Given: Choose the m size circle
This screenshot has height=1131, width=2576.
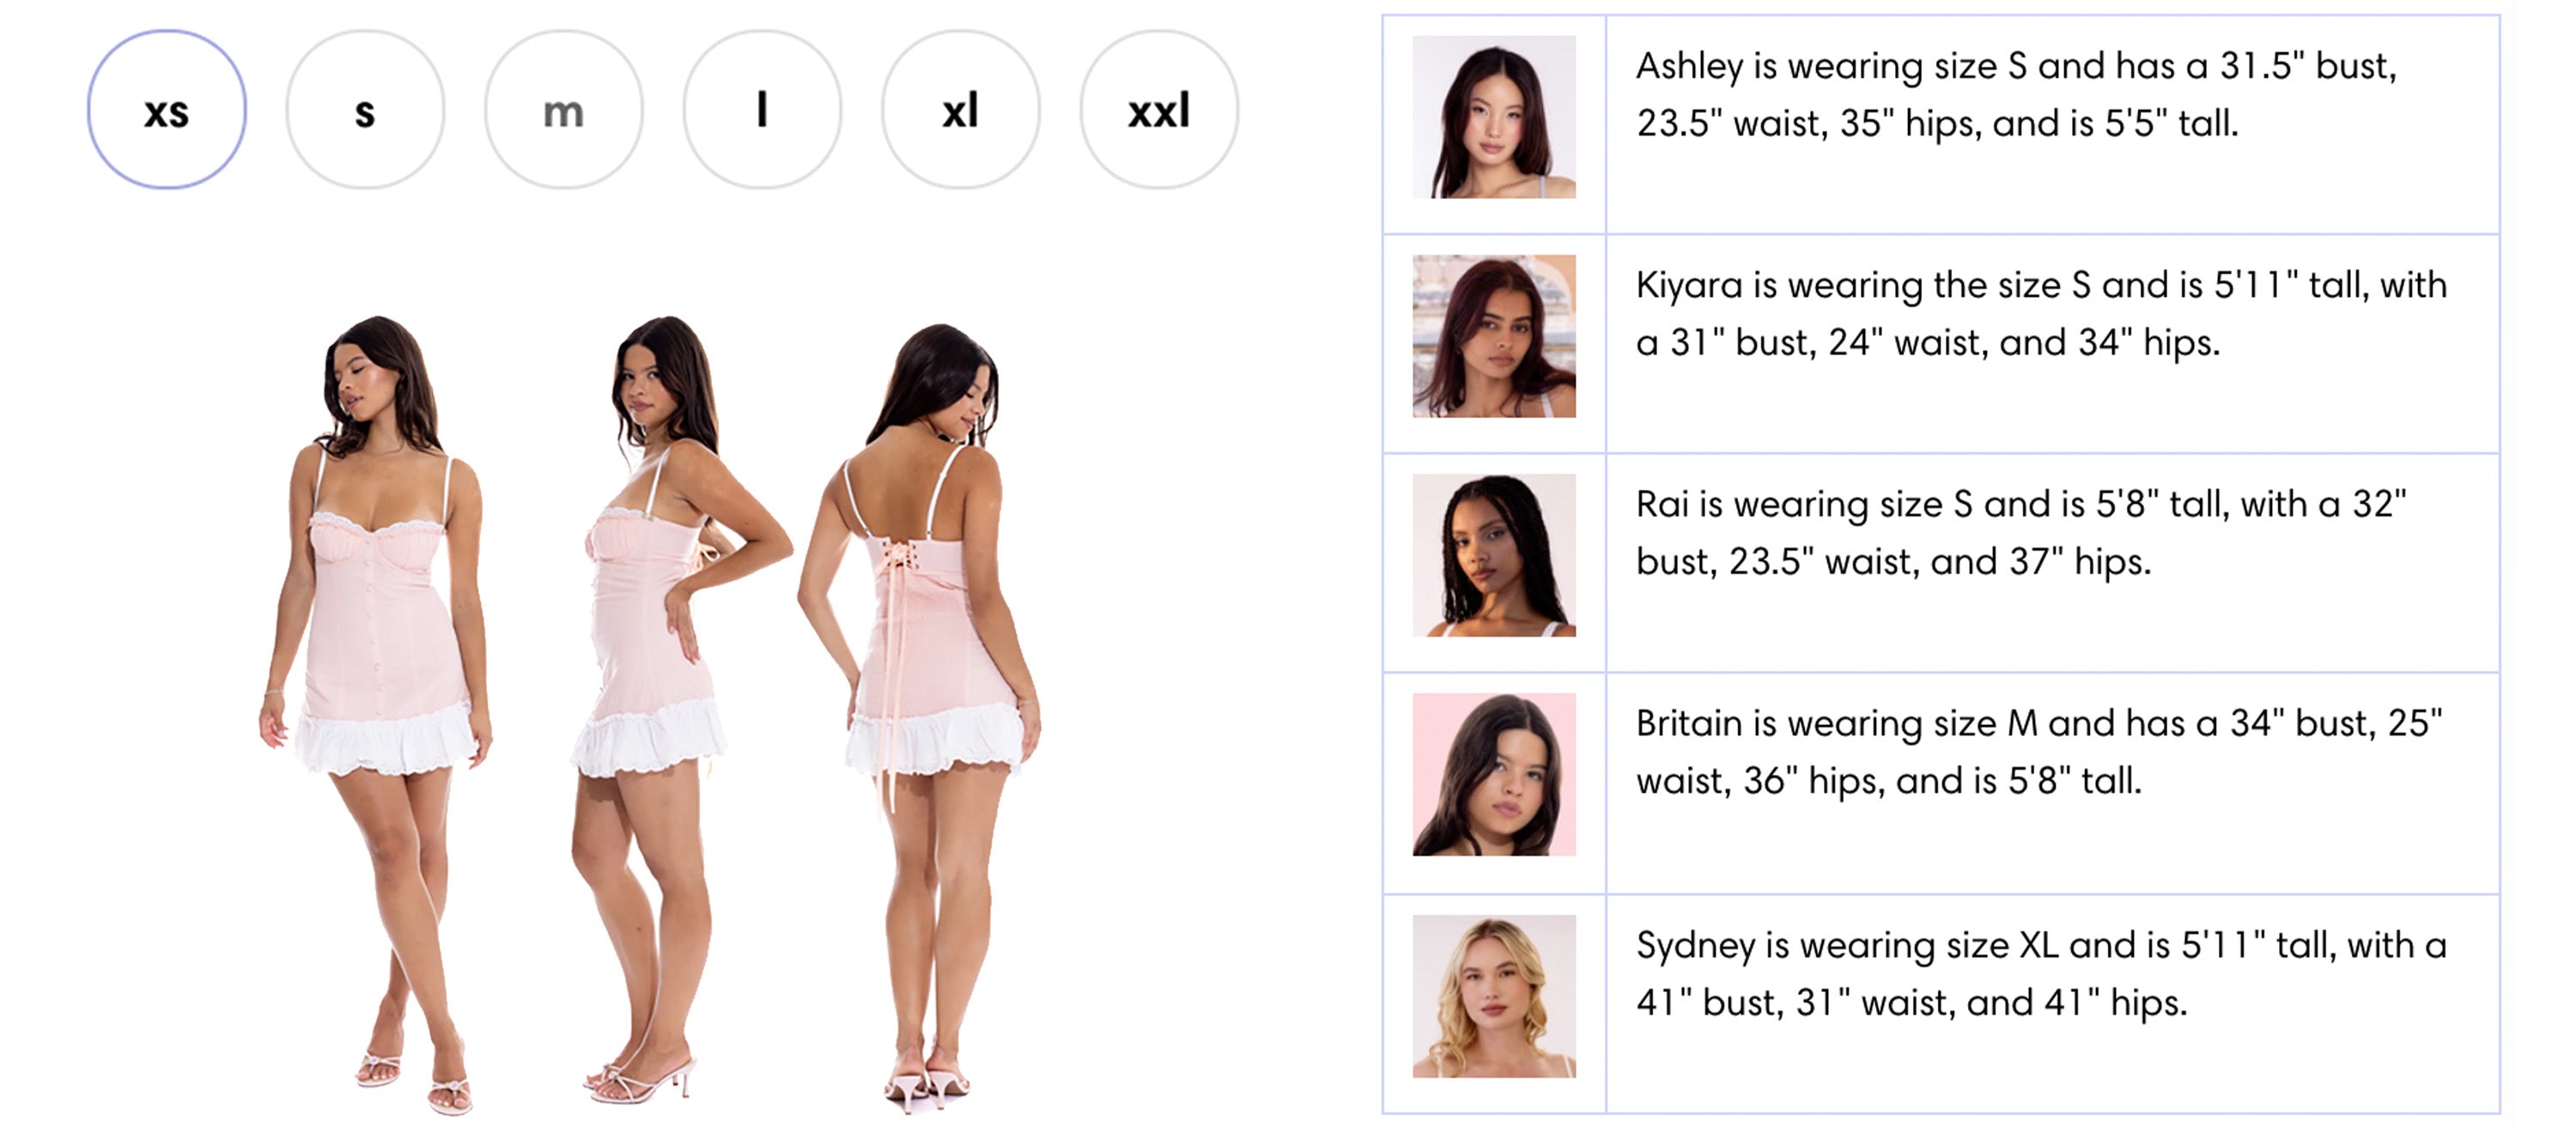Looking at the screenshot, I should (563, 110).
